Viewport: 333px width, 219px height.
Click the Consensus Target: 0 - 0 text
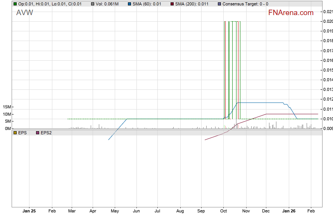245,4
